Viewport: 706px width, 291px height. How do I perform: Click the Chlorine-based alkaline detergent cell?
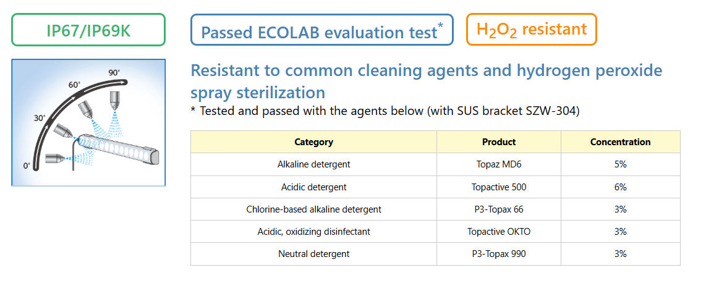(x=313, y=209)
